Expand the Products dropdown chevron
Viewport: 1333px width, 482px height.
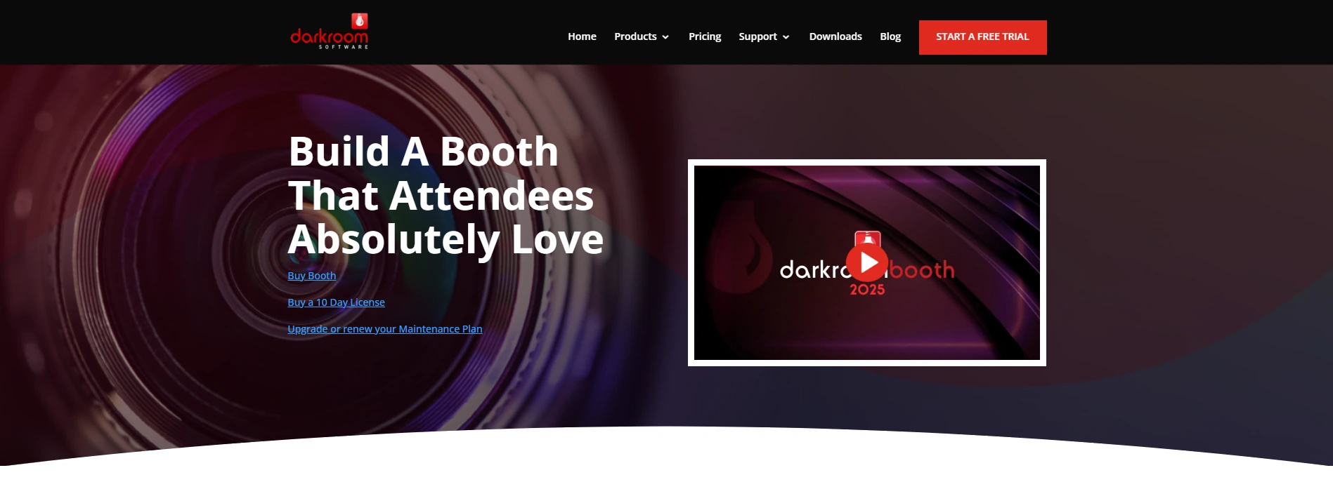(x=665, y=37)
